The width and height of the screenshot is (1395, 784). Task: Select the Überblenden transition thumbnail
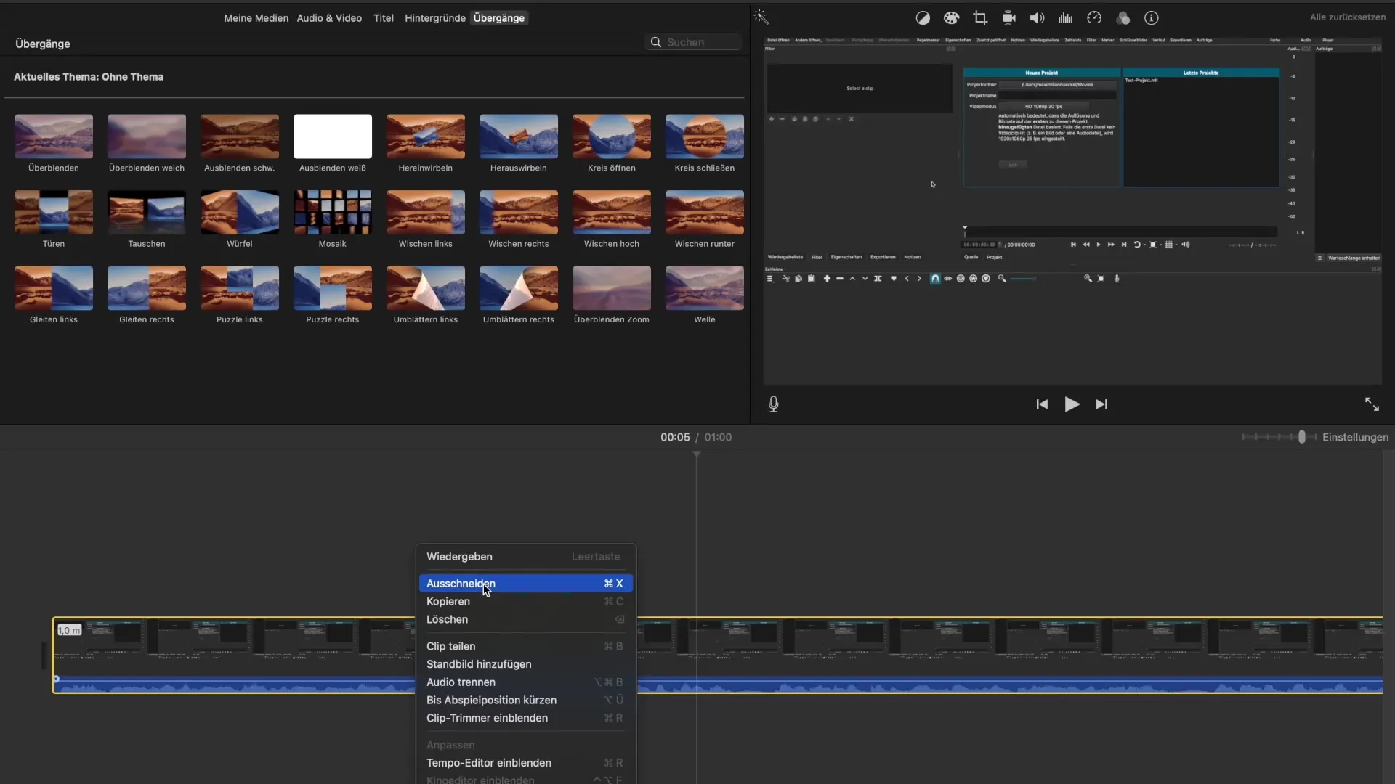click(x=54, y=136)
